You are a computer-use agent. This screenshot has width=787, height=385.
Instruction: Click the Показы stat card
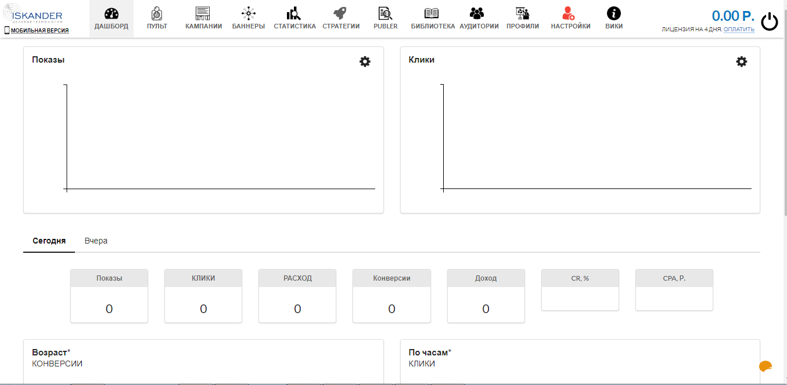point(109,296)
